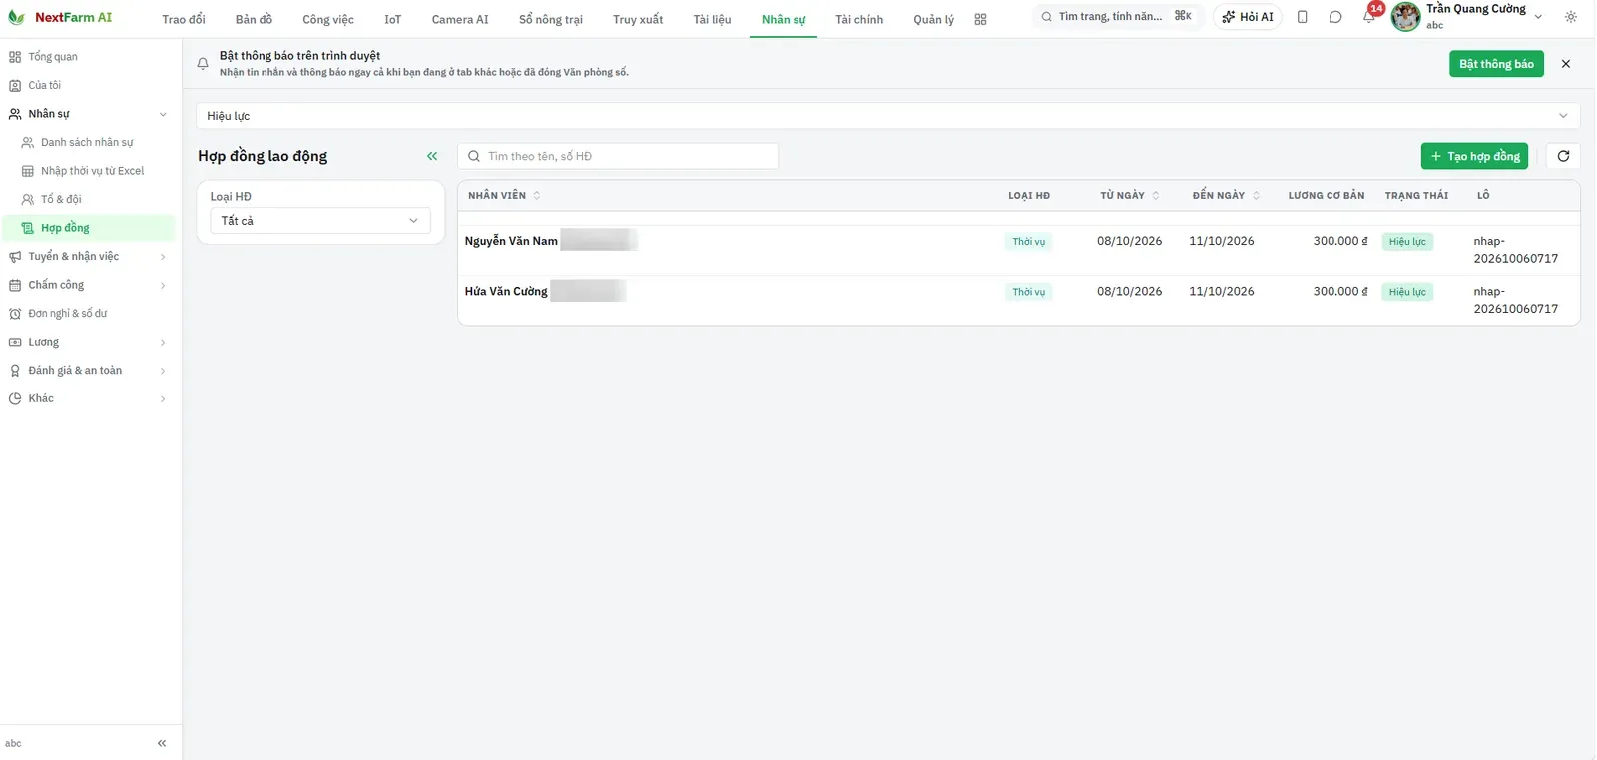This screenshot has height=760, width=1597.
Task: Sort by Nhân viên column
Action: point(504,196)
